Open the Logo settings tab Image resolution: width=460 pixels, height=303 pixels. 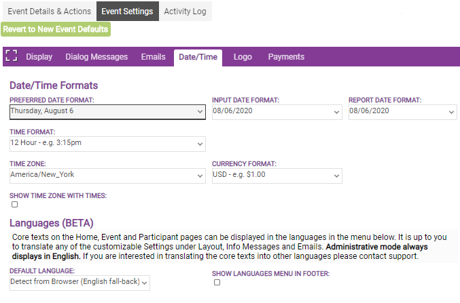(x=243, y=57)
